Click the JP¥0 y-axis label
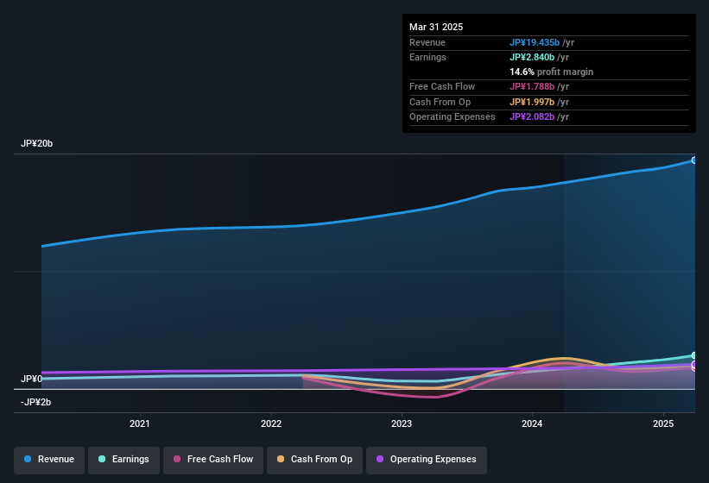The height and width of the screenshot is (483, 709). pyautogui.click(x=31, y=379)
